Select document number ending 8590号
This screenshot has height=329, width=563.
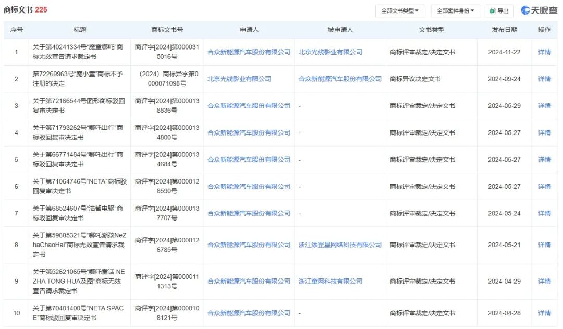167,187
